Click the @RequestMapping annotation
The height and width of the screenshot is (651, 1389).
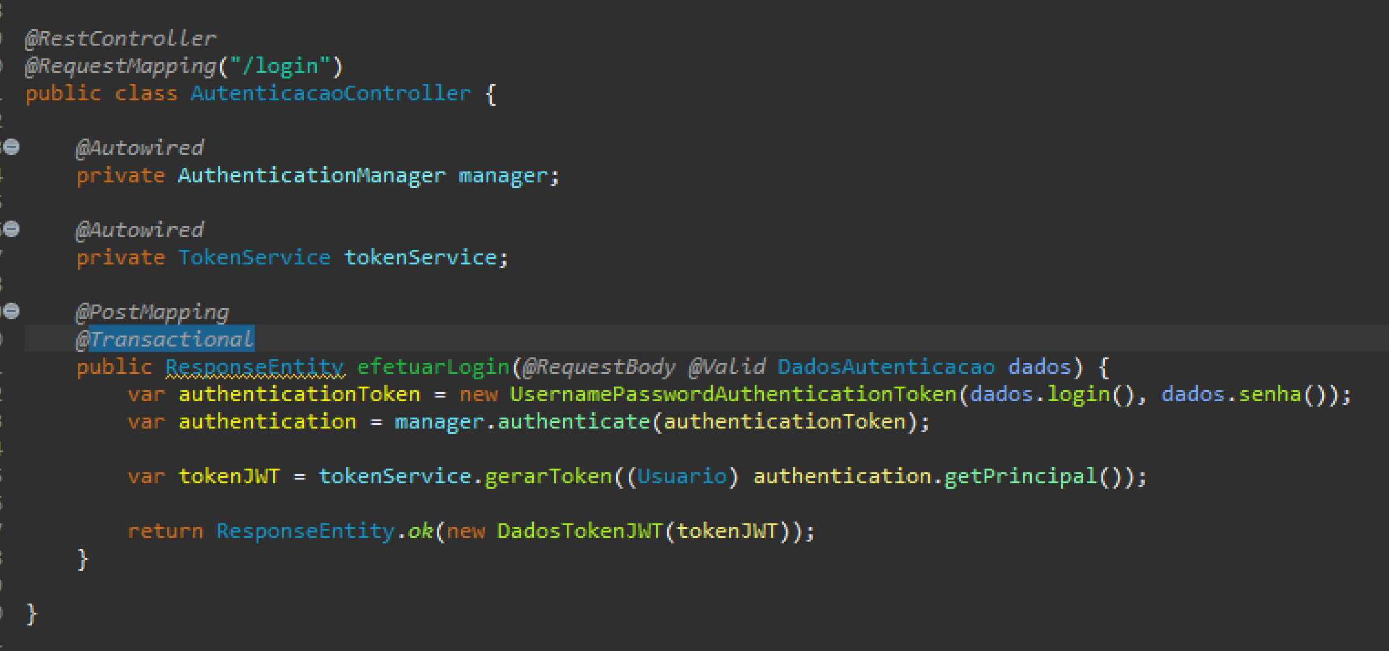click(x=120, y=66)
